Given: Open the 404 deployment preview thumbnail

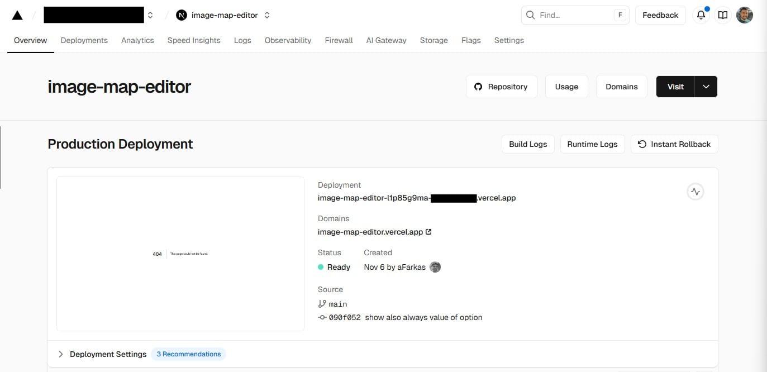Looking at the screenshot, I should click(x=180, y=254).
